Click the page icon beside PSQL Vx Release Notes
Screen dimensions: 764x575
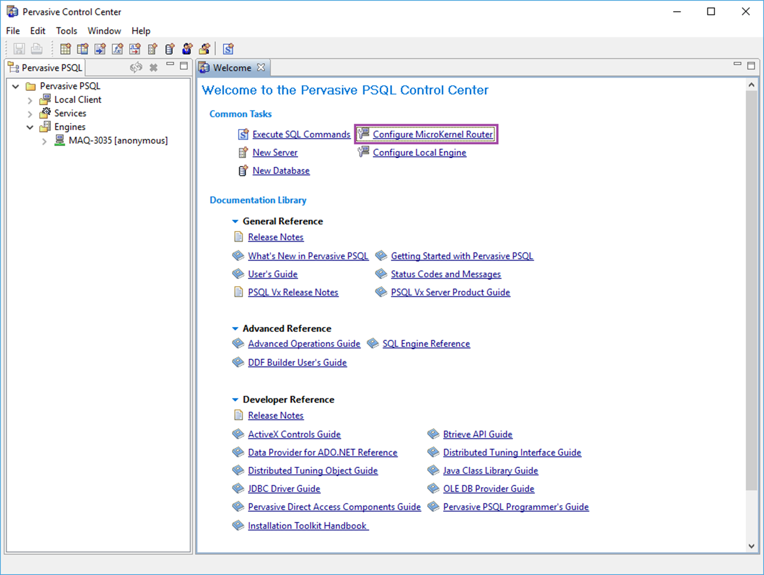coord(238,292)
